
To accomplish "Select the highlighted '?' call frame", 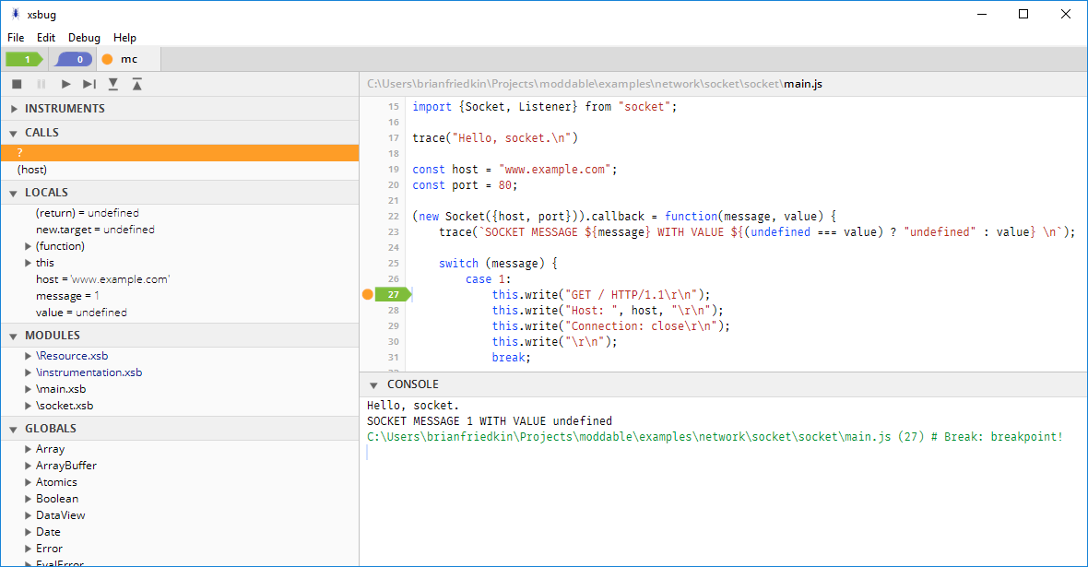I will [x=180, y=153].
